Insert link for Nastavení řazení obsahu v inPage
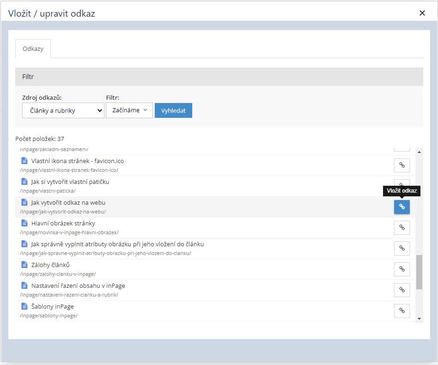Viewport: 438px width, 365px height. click(401, 290)
